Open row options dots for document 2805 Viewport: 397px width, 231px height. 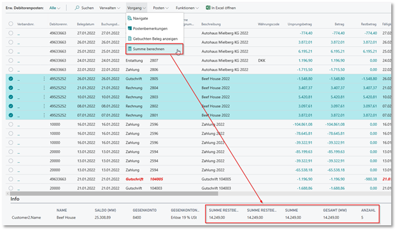click(x=44, y=79)
